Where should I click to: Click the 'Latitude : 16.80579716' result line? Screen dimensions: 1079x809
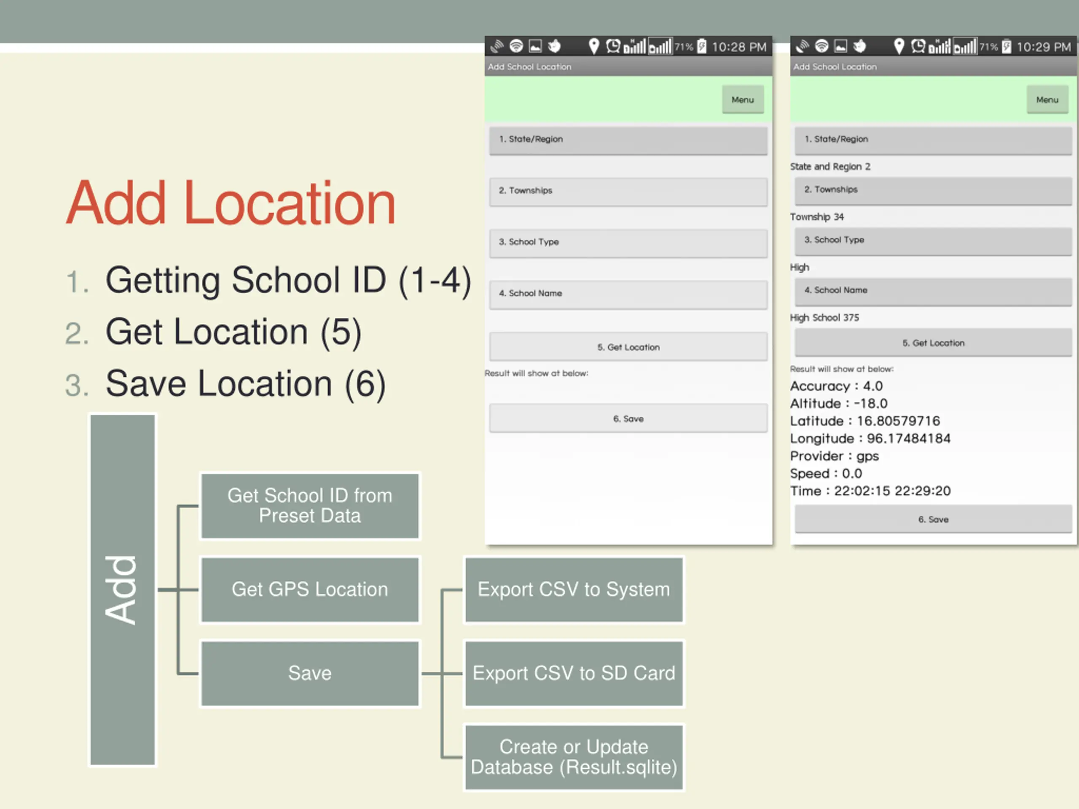pos(865,421)
